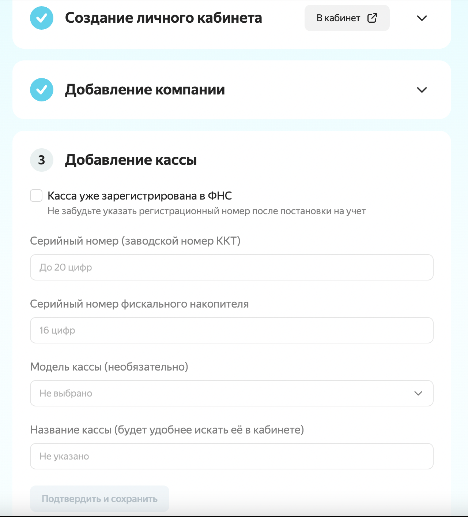Click the Серийный номер фискального накопителя label
The width and height of the screenshot is (468, 517).
click(139, 304)
